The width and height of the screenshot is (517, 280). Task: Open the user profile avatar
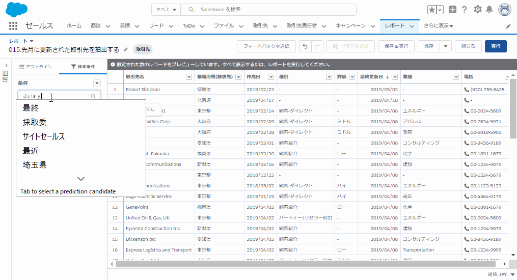click(505, 10)
